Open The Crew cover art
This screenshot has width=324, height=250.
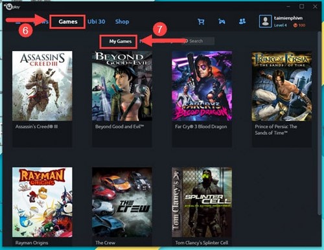pos(122,202)
